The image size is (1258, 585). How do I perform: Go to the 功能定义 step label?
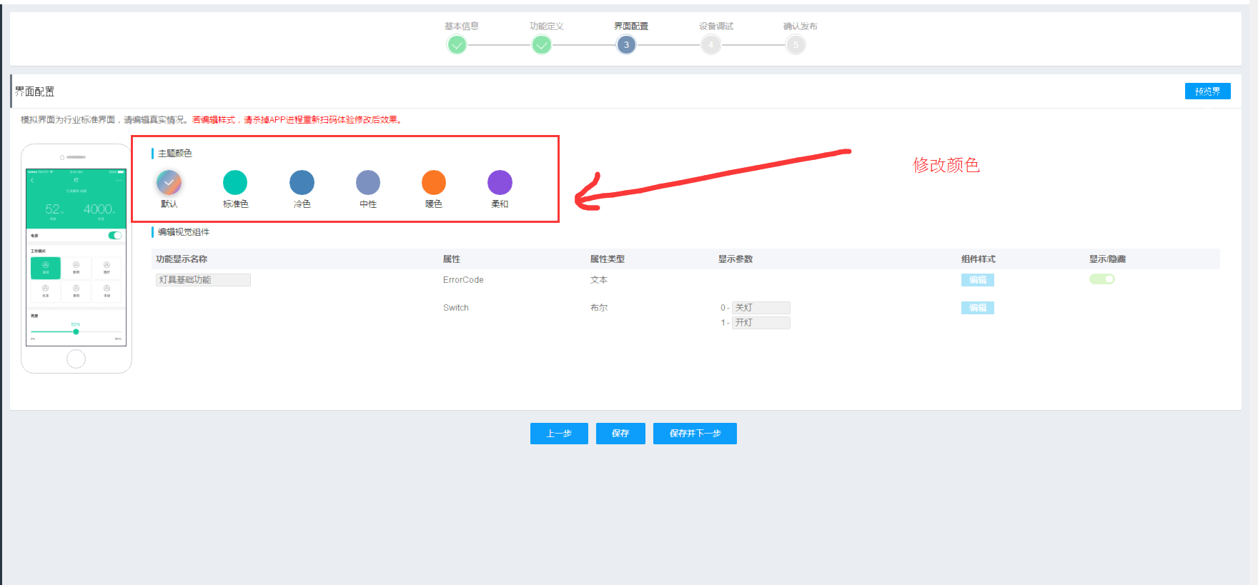(x=547, y=26)
